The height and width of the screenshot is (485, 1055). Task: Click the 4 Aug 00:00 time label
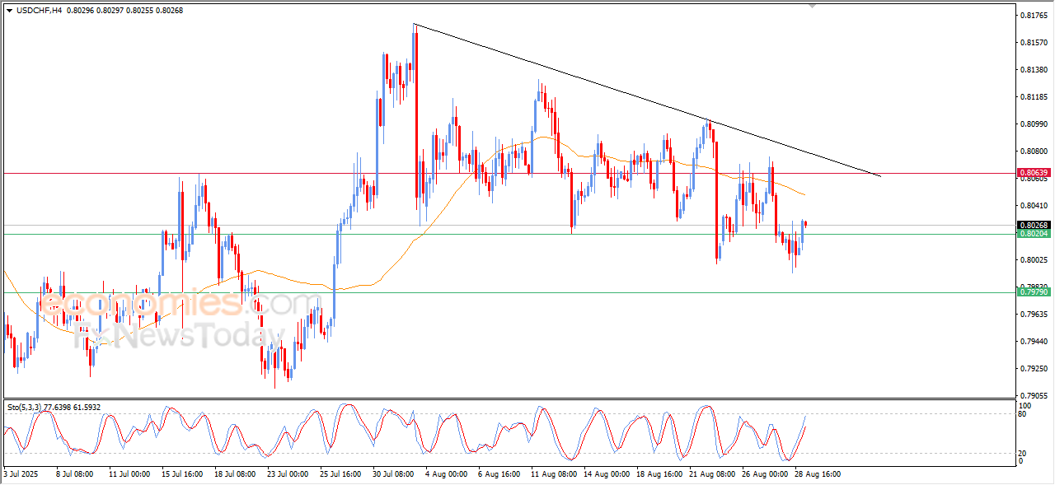pos(448,475)
